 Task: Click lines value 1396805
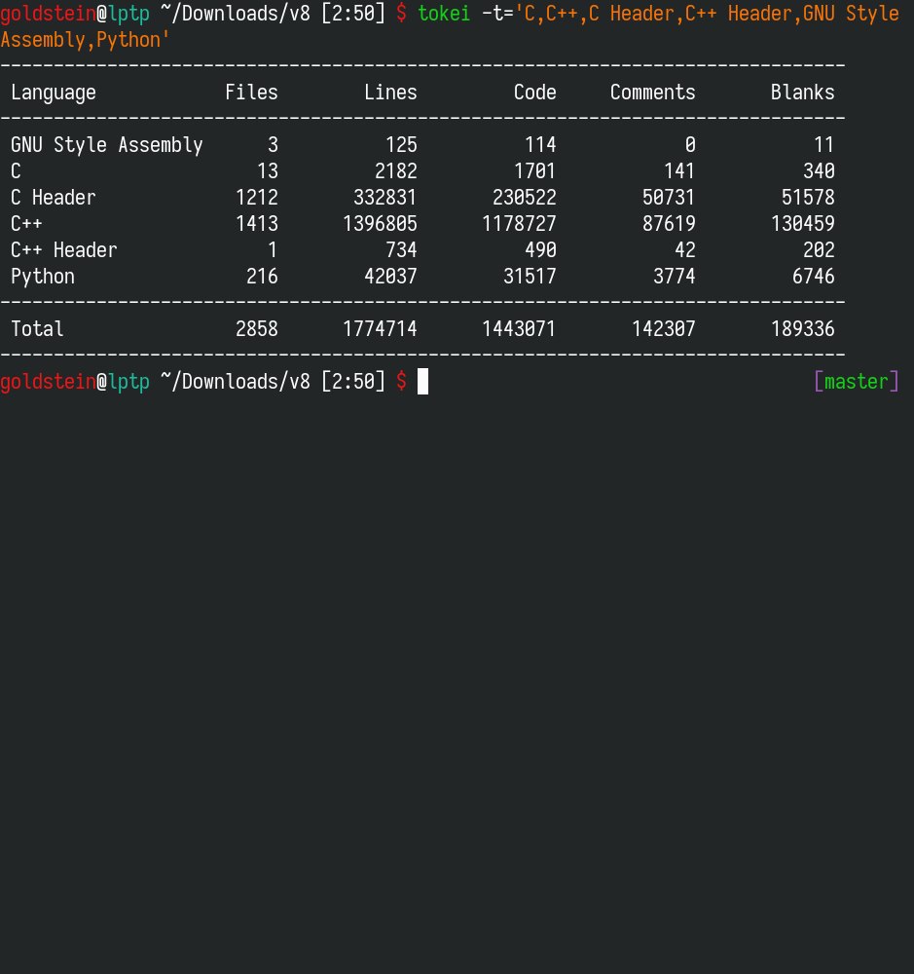pyautogui.click(x=380, y=224)
